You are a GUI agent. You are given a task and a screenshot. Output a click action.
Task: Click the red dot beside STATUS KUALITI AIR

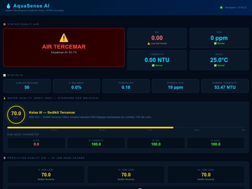tap(5, 24)
